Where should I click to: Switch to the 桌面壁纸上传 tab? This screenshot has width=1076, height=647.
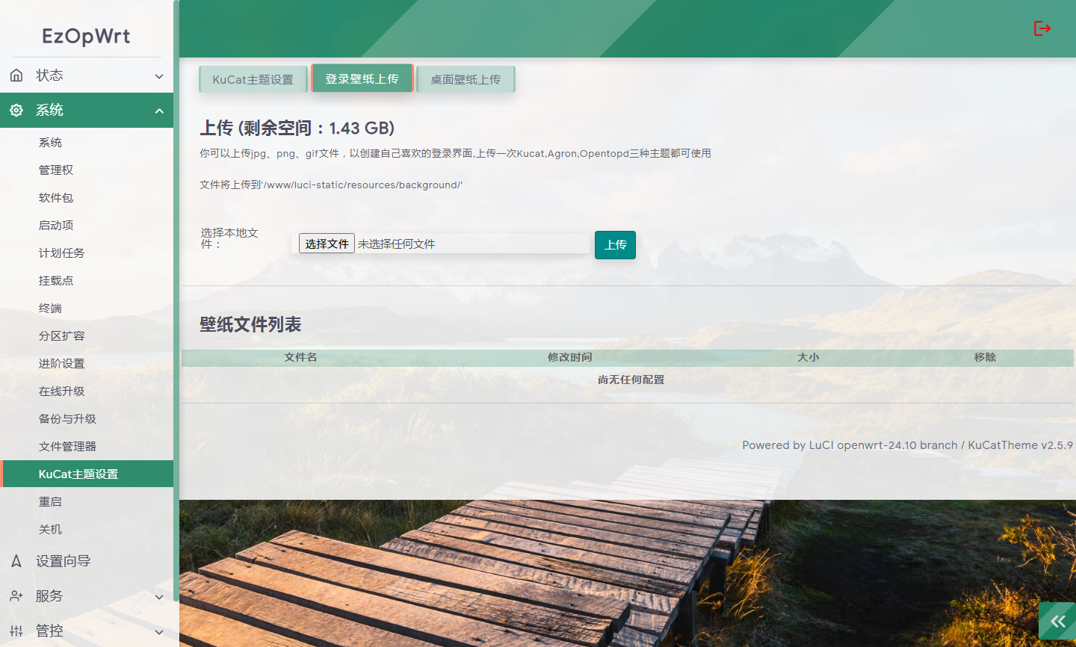pos(466,79)
